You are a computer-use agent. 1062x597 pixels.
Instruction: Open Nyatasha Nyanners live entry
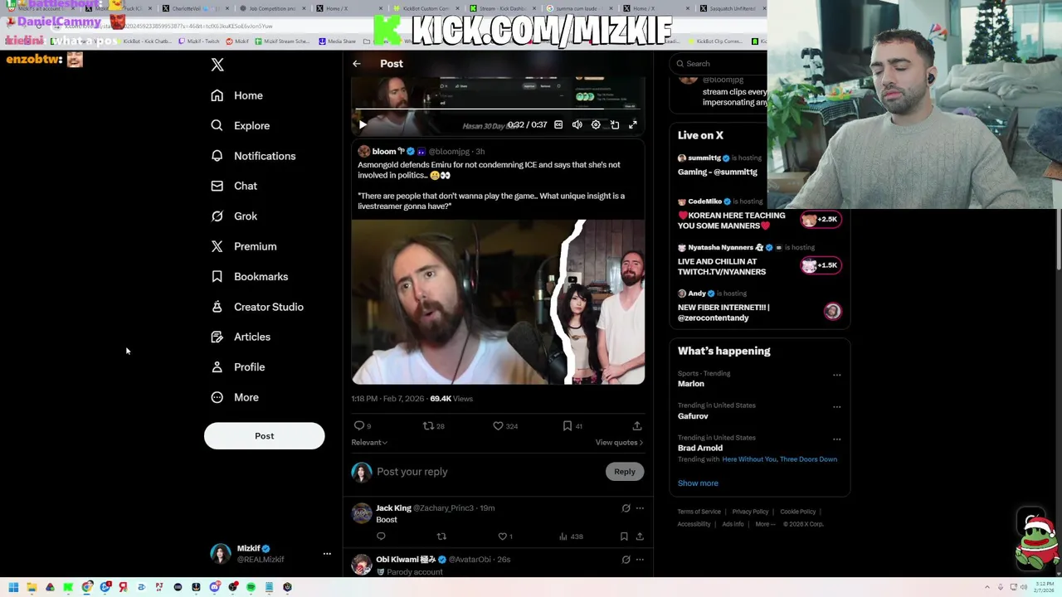click(759, 260)
